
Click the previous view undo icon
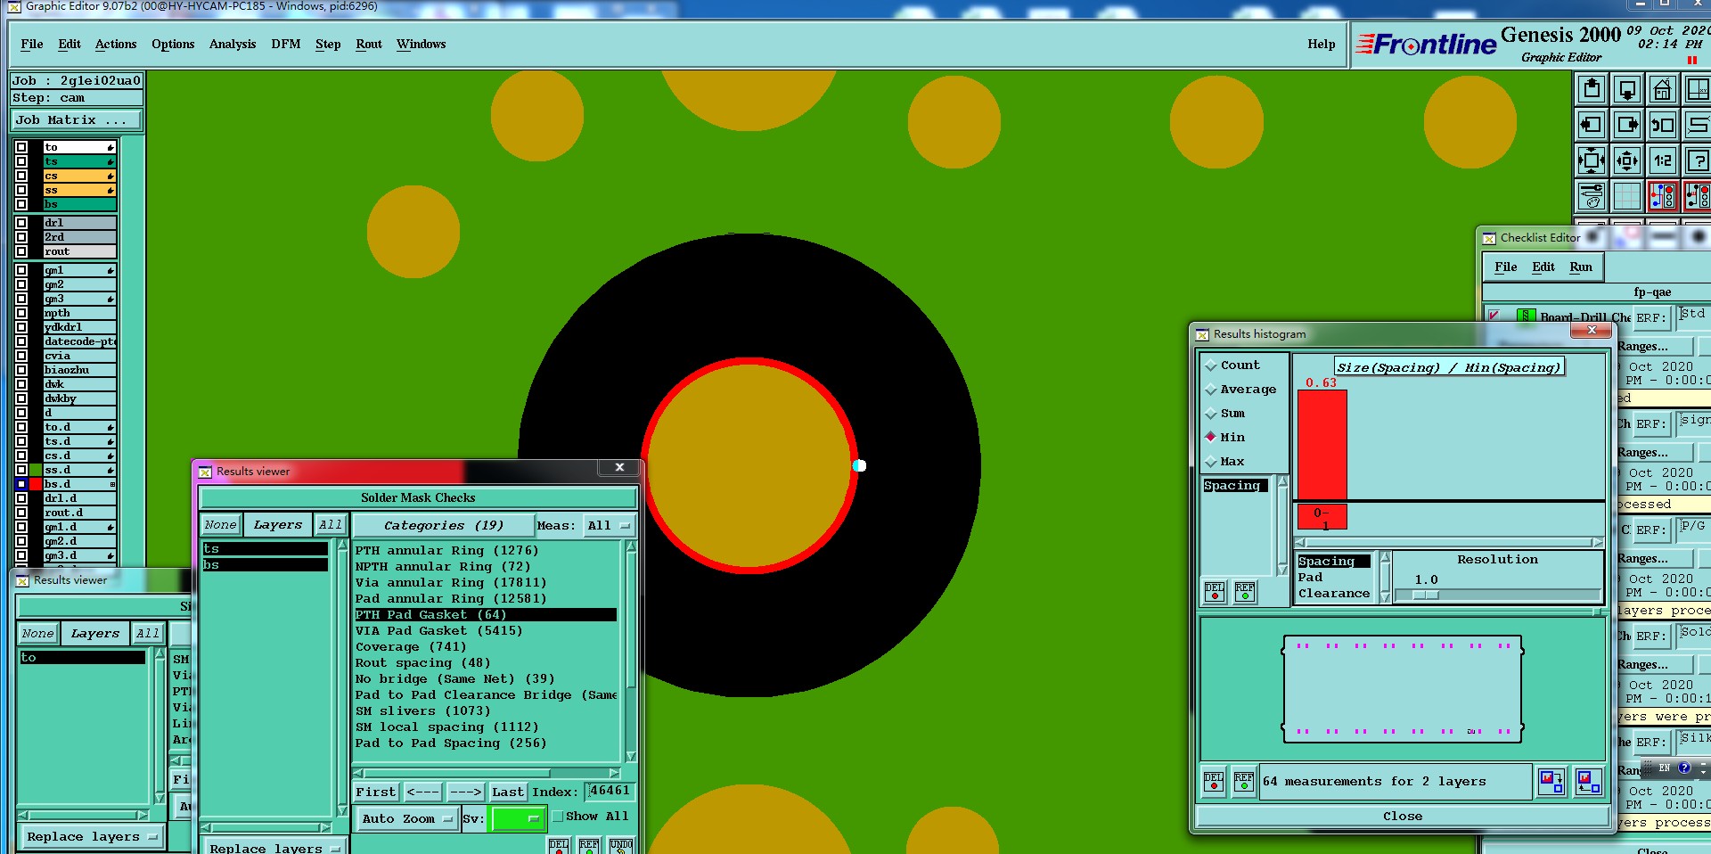coord(1663,125)
